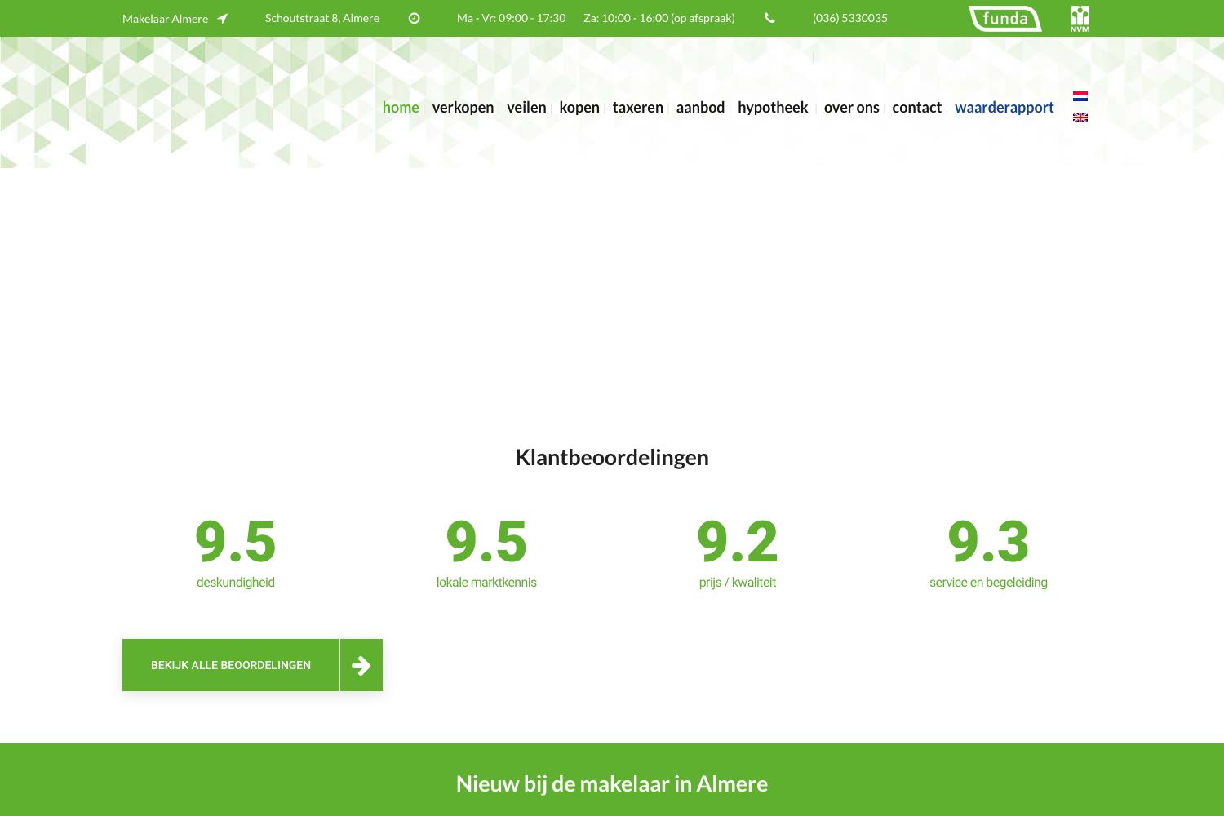This screenshot has height=816, width=1224.
Task: Click the Nieuw bij de makelaar in Almere heading
Action: click(612, 783)
